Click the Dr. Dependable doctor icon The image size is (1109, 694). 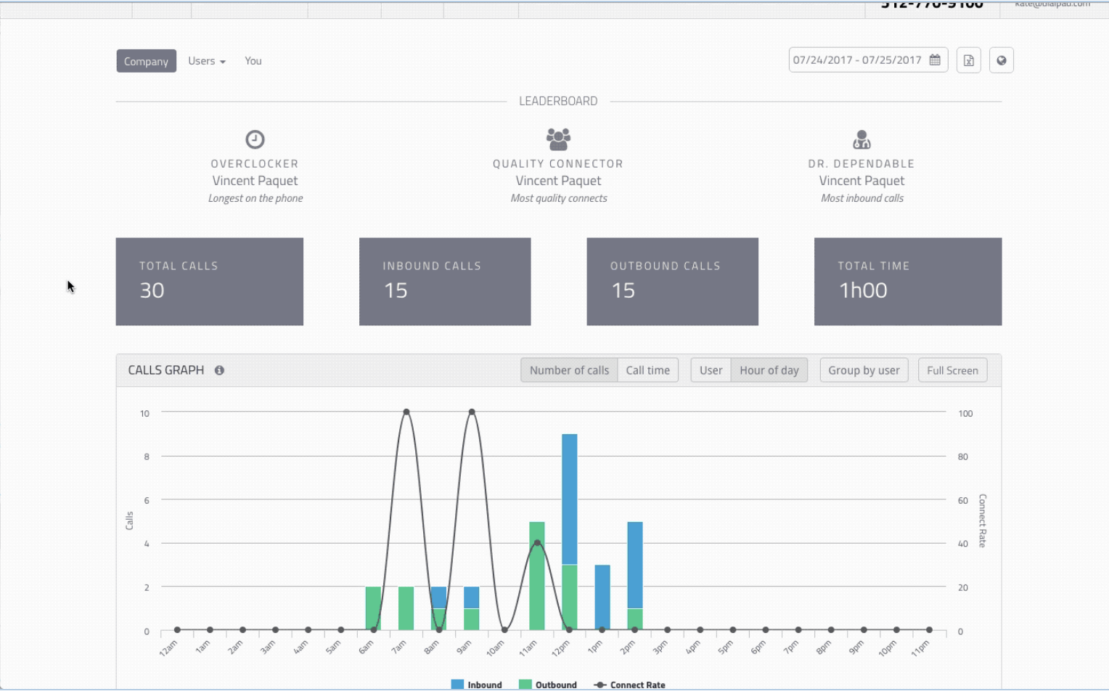click(862, 139)
